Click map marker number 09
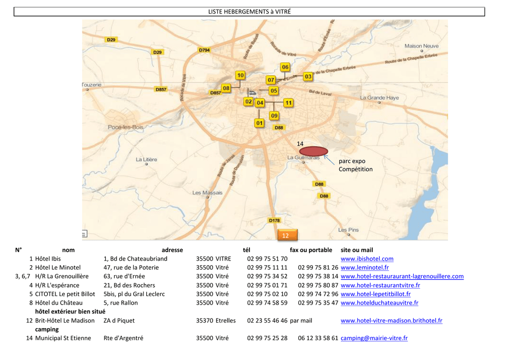The height and width of the screenshot is (362, 511). 274,116
